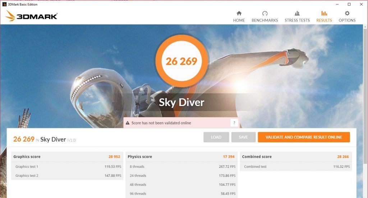Click the Graphics score value 28 952
368x198 pixels.
point(114,157)
